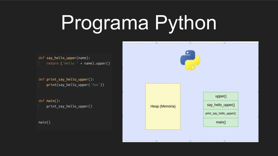Click "print(say_hello_upper('foo'))" code line

[75, 85]
